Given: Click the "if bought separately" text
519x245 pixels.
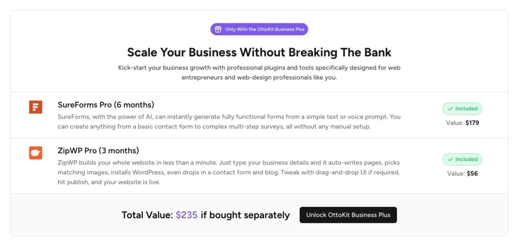Looking at the screenshot, I should 245,215.
